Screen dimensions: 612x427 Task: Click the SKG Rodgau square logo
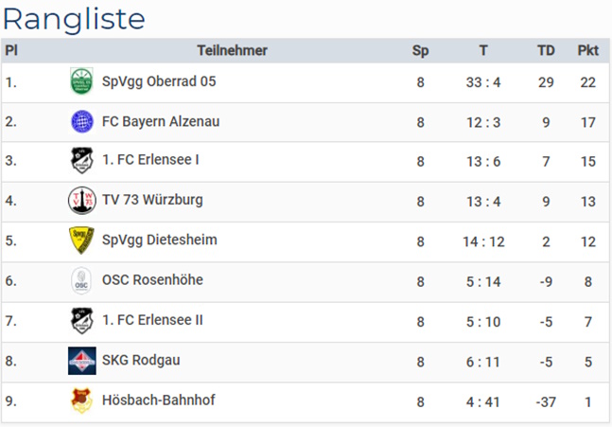[82, 361]
